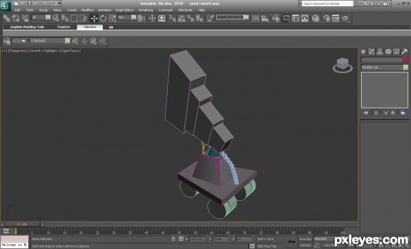Open the Select by Name dialog

tap(65, 18)
